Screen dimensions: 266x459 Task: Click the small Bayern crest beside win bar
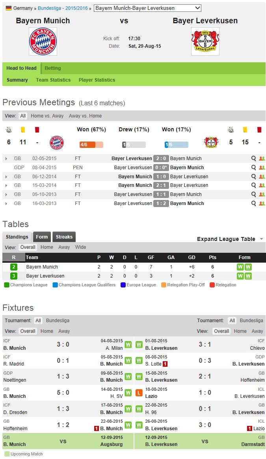pos(57,142)
